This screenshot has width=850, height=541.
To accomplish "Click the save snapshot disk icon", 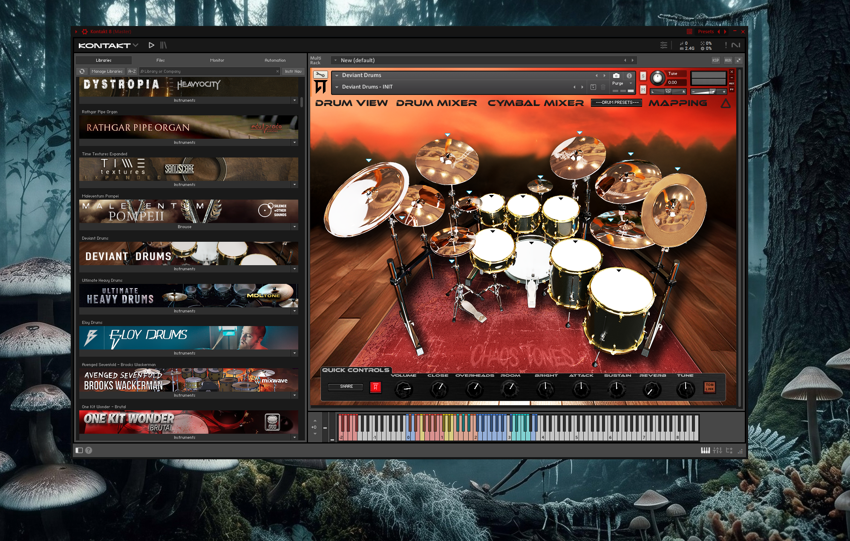I will click(x=593, y=87).
